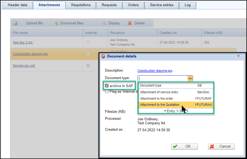The image size is (247, 159).
Task: Open Construction drawing.jpg link in dialog
Action: point(155,71)
